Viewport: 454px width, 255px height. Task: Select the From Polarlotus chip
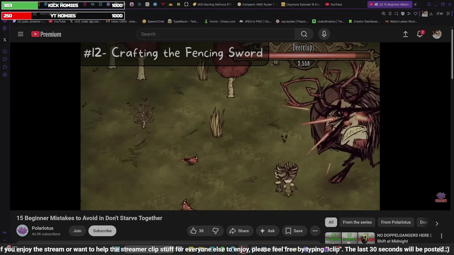[396, 222]
